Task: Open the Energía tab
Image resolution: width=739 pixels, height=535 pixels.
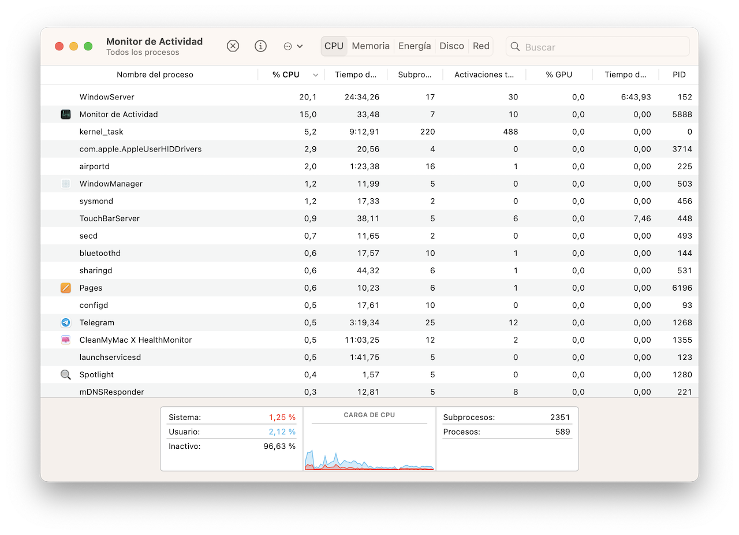Action: [x=415, y=46]
